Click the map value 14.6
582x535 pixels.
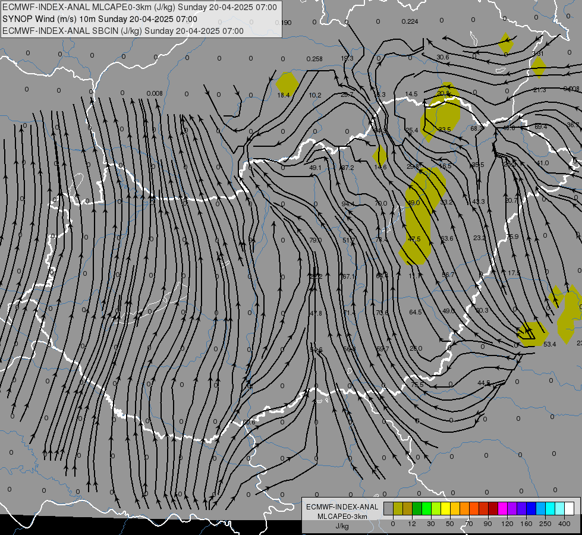click(x=380, y=168)
